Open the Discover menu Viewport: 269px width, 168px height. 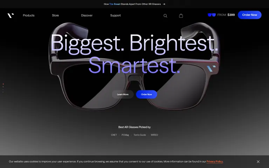pos(87,15)
